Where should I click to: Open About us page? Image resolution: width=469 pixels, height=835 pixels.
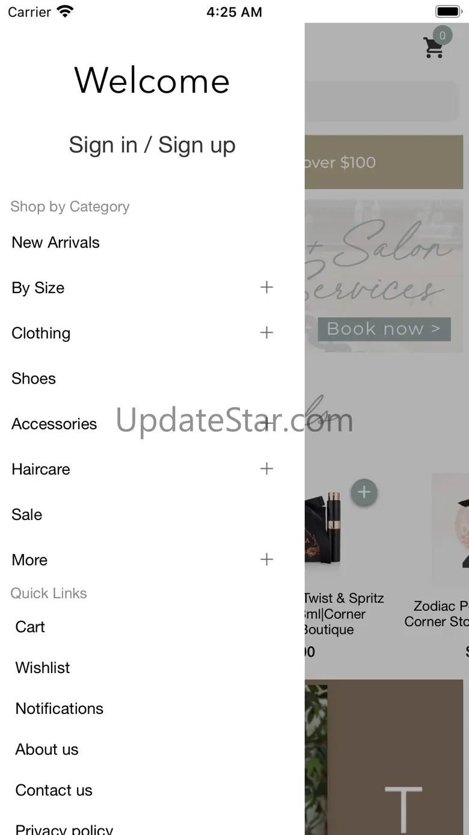[47, 750]
